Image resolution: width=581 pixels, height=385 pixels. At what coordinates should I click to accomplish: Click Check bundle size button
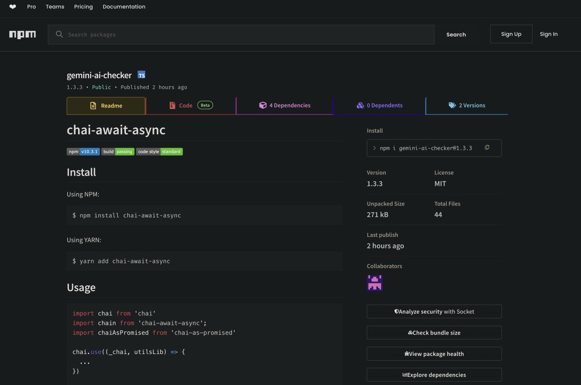pos(434,333)
